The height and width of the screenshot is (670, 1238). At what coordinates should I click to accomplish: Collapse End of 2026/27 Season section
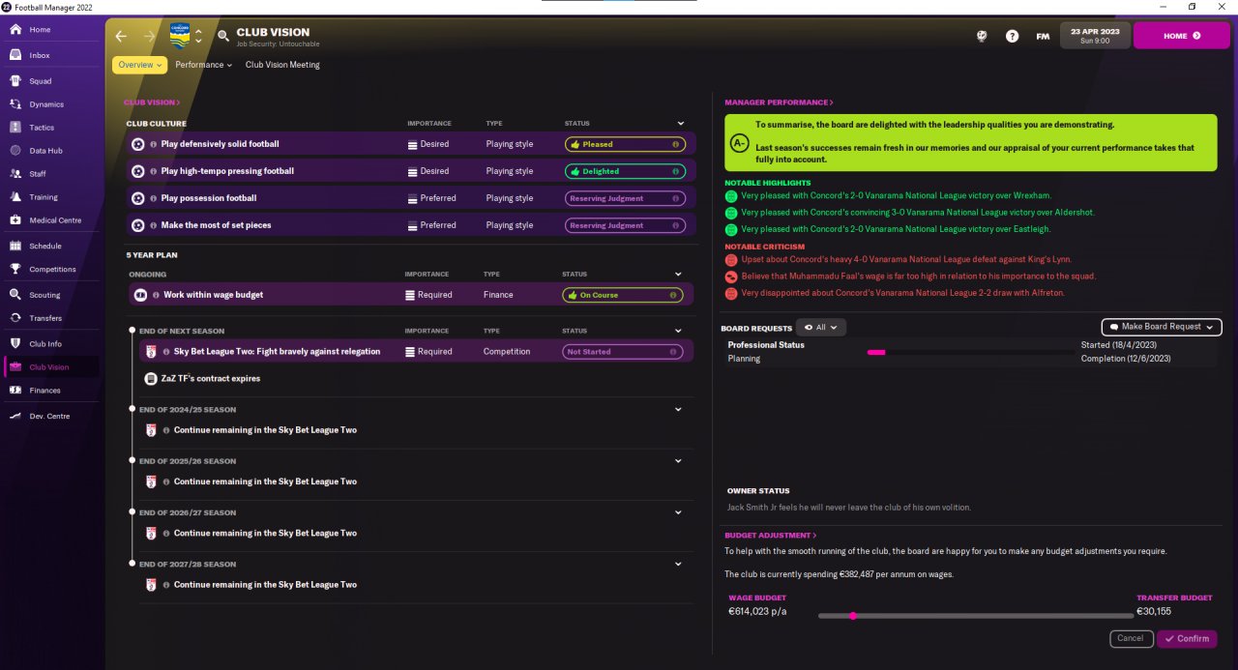[x=680, y=512]
